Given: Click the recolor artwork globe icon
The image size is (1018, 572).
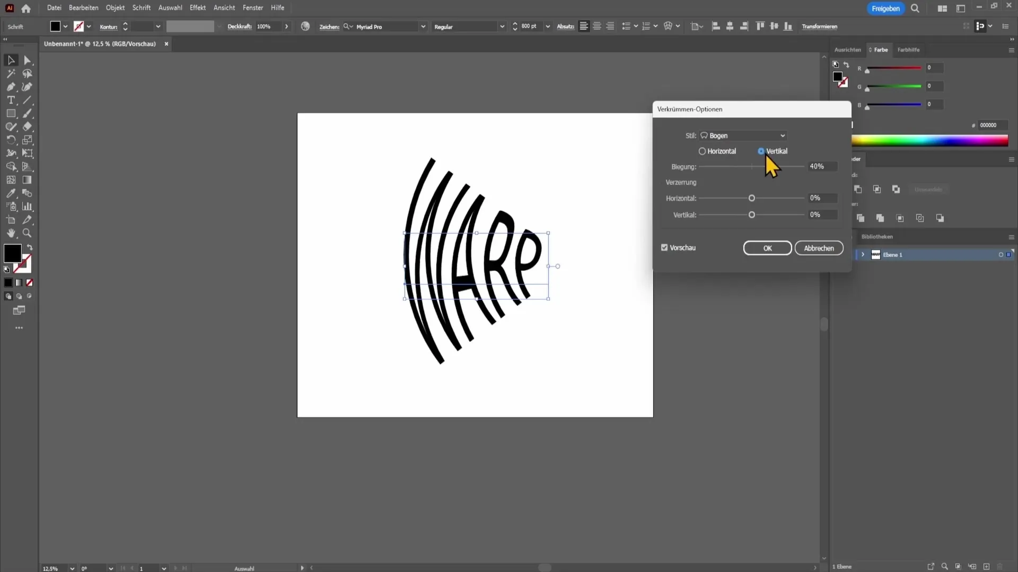Looking at the screenshot, I should 305,26.
